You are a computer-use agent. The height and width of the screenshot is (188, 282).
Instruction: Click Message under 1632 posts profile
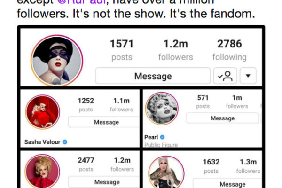pyautogui.click(x=232, y=184)
